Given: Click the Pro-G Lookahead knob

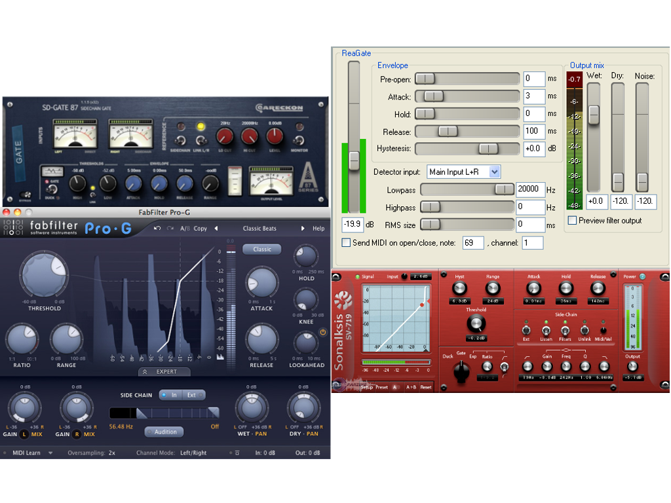Looking at the screenshot, I should 306,343.
